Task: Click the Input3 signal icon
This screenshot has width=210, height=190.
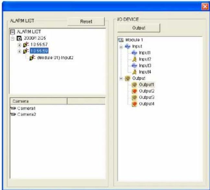Action: pos(134,66)
